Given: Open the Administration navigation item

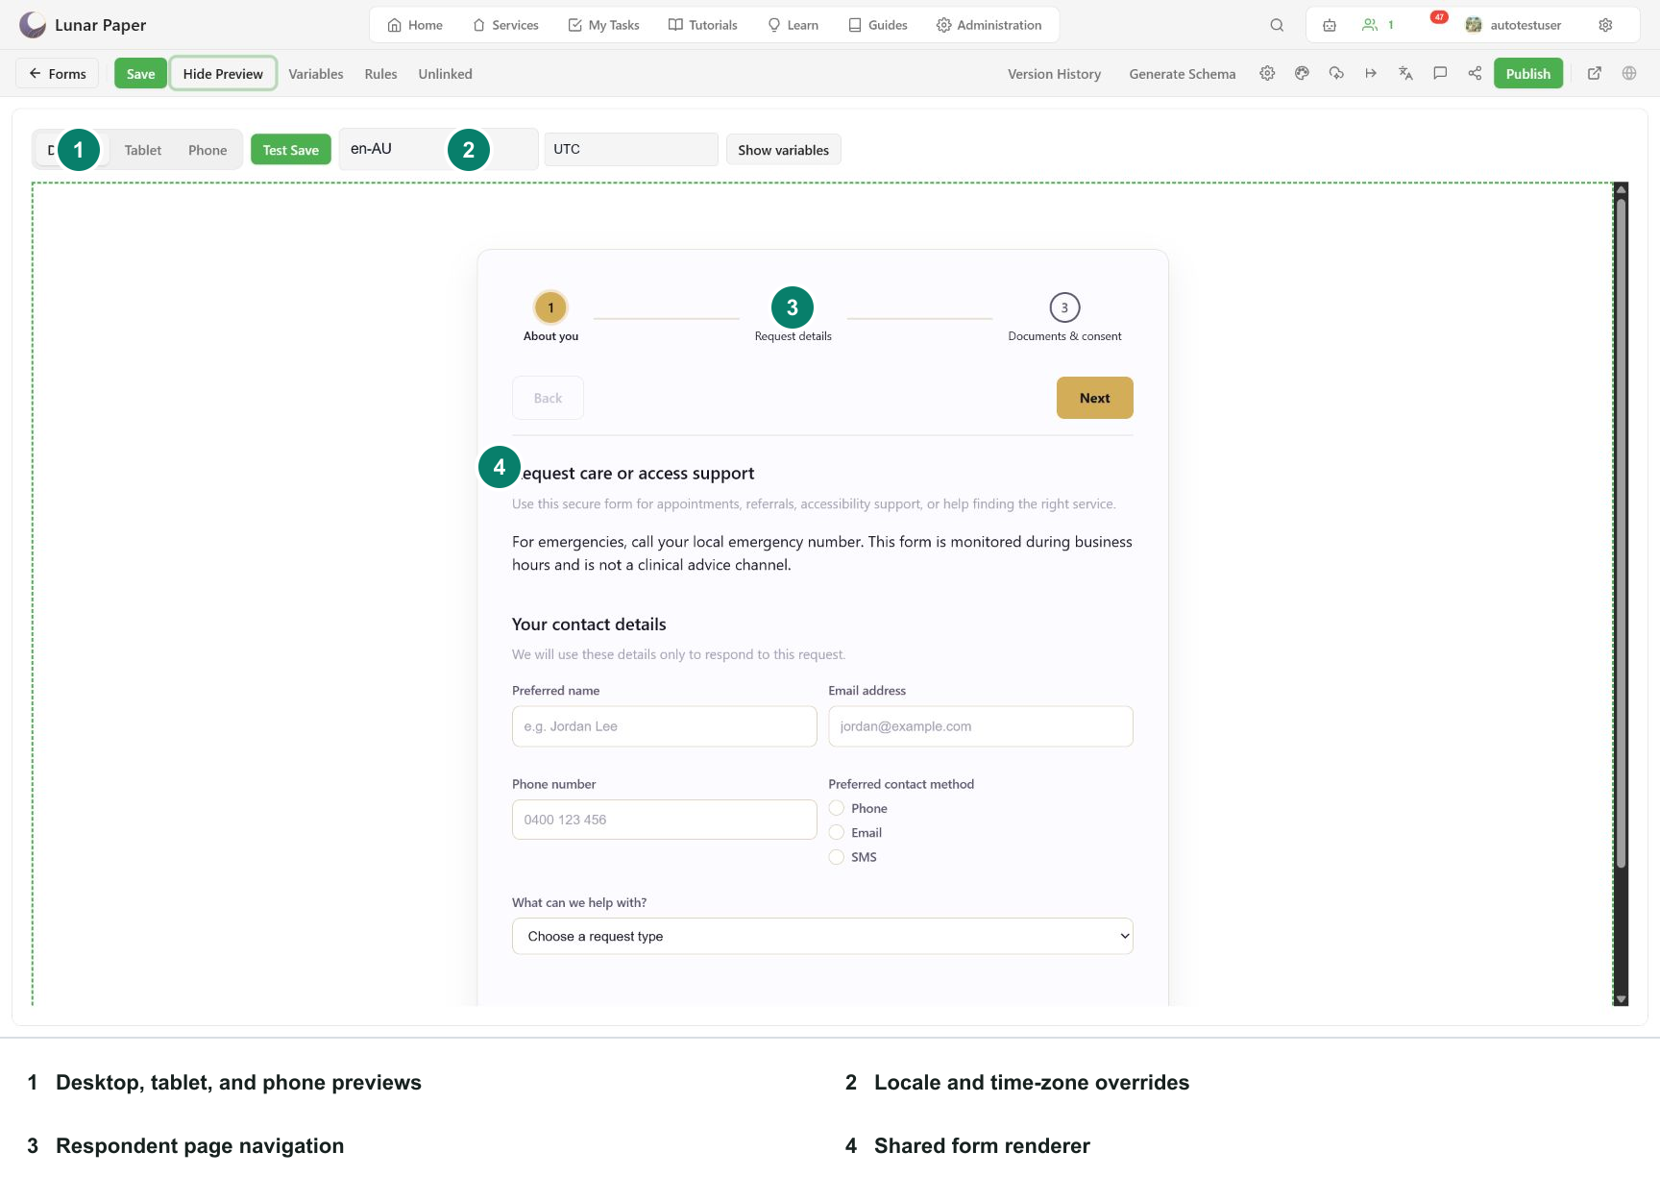Looking at the screenshot, I should point(989,25).
